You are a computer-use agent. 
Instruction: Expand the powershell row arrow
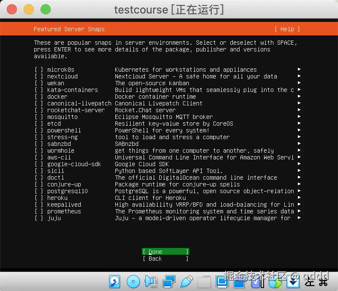coord(299,130)
